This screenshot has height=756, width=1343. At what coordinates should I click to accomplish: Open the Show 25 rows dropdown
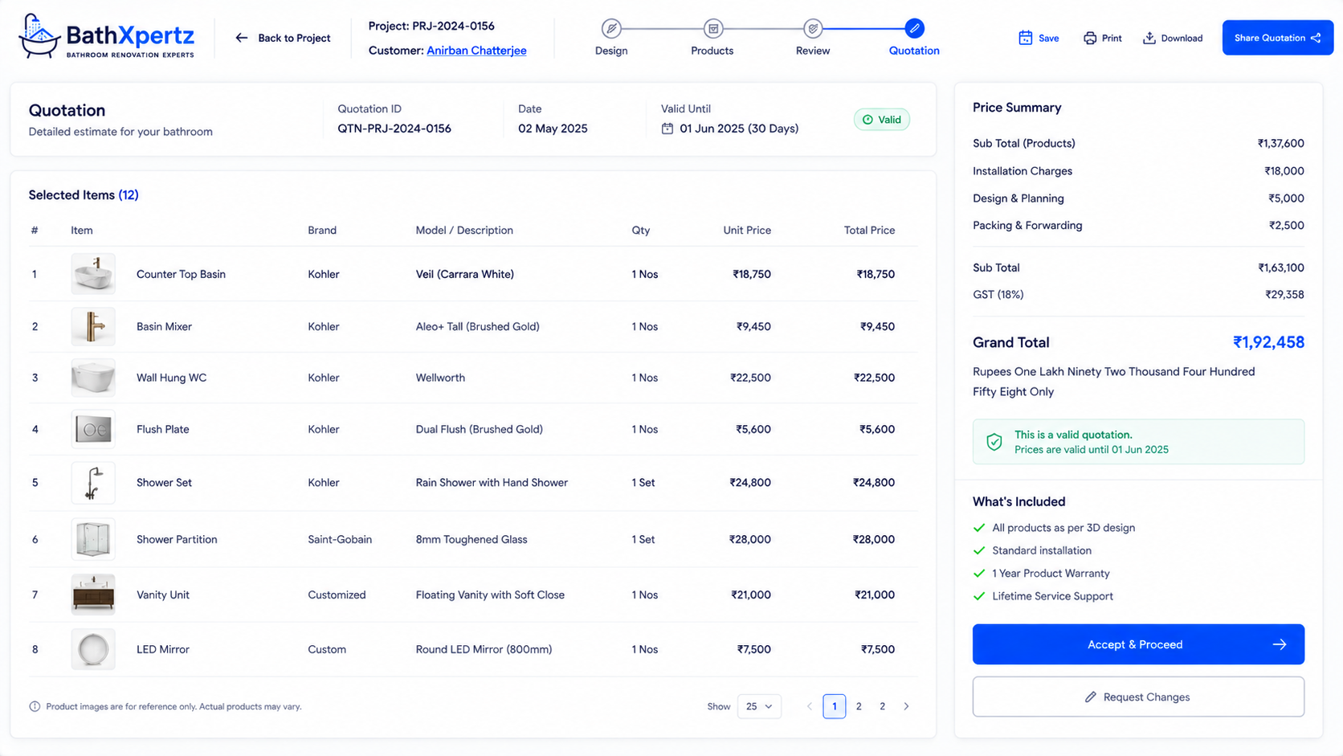tap(759, 706)
